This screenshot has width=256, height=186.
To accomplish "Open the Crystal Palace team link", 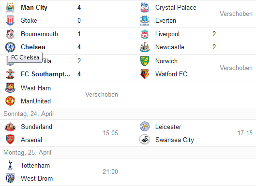I will 176,8.
